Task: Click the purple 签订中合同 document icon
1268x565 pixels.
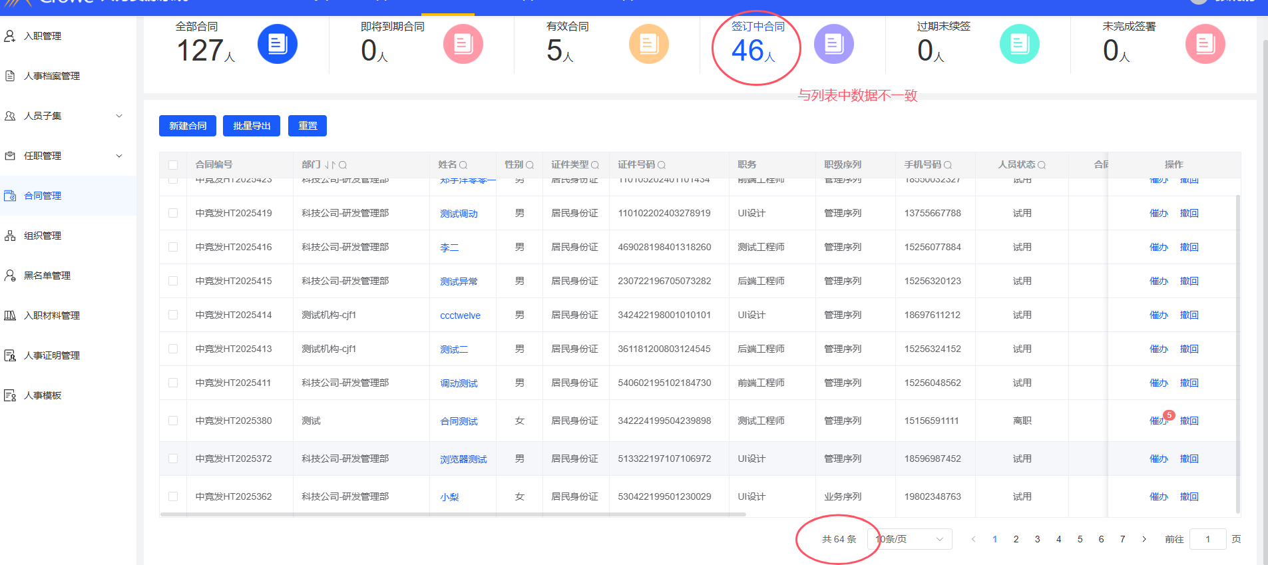Action: (x=833, y=44)
